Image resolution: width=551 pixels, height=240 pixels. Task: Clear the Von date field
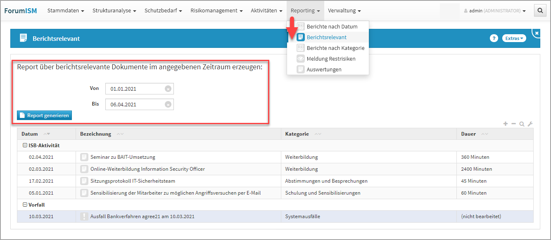168,89
